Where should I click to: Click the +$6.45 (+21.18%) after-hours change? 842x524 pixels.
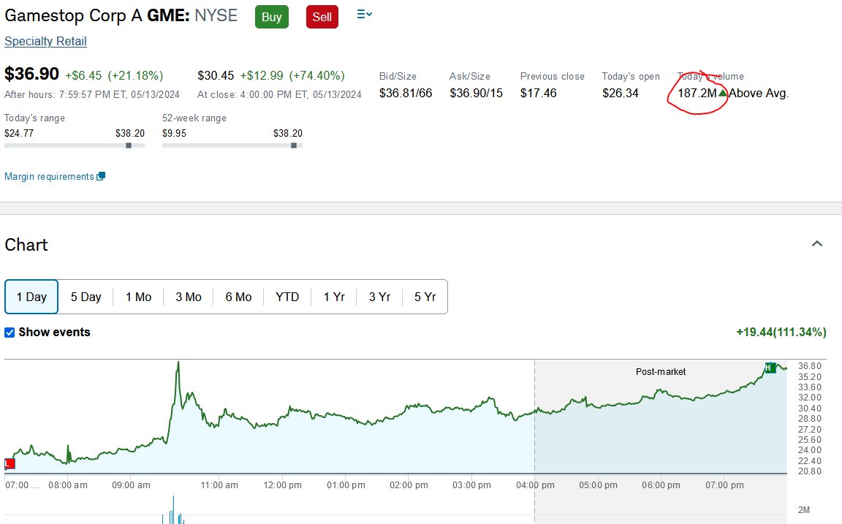tap(114, 76)
